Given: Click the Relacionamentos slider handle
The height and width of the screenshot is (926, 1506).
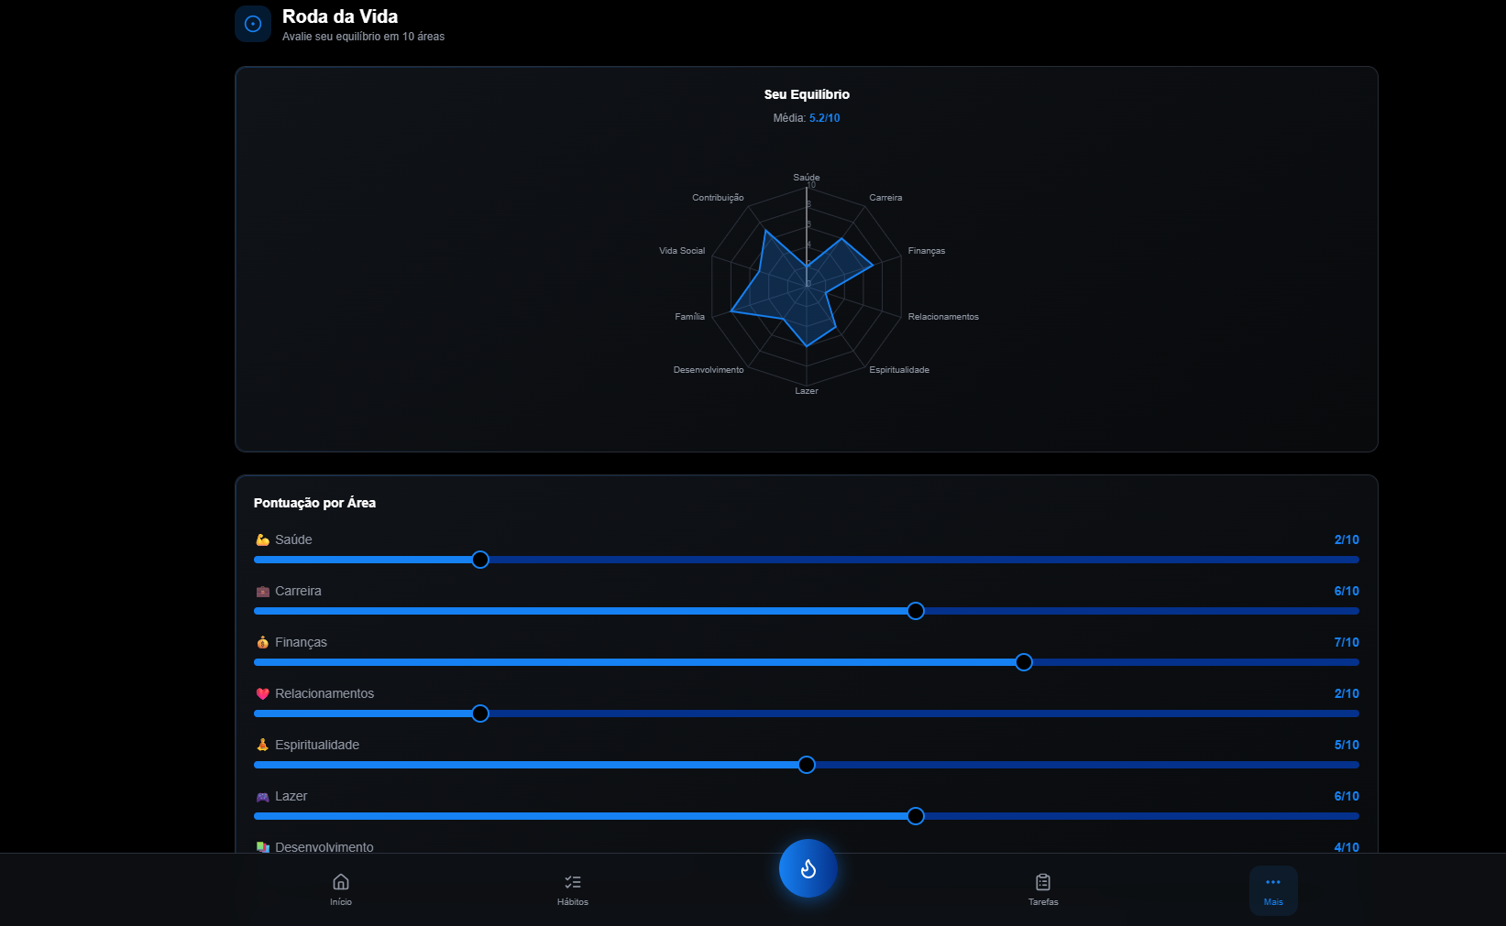Looking at the screenshot, I should tap(480, 714).
